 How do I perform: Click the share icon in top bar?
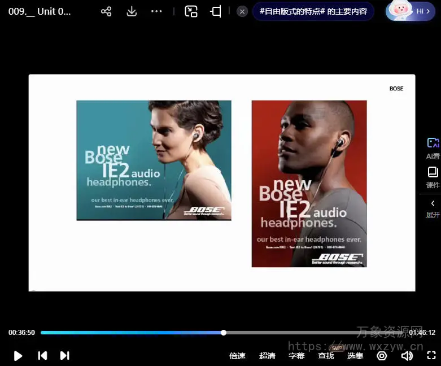(x=106, y=11)
